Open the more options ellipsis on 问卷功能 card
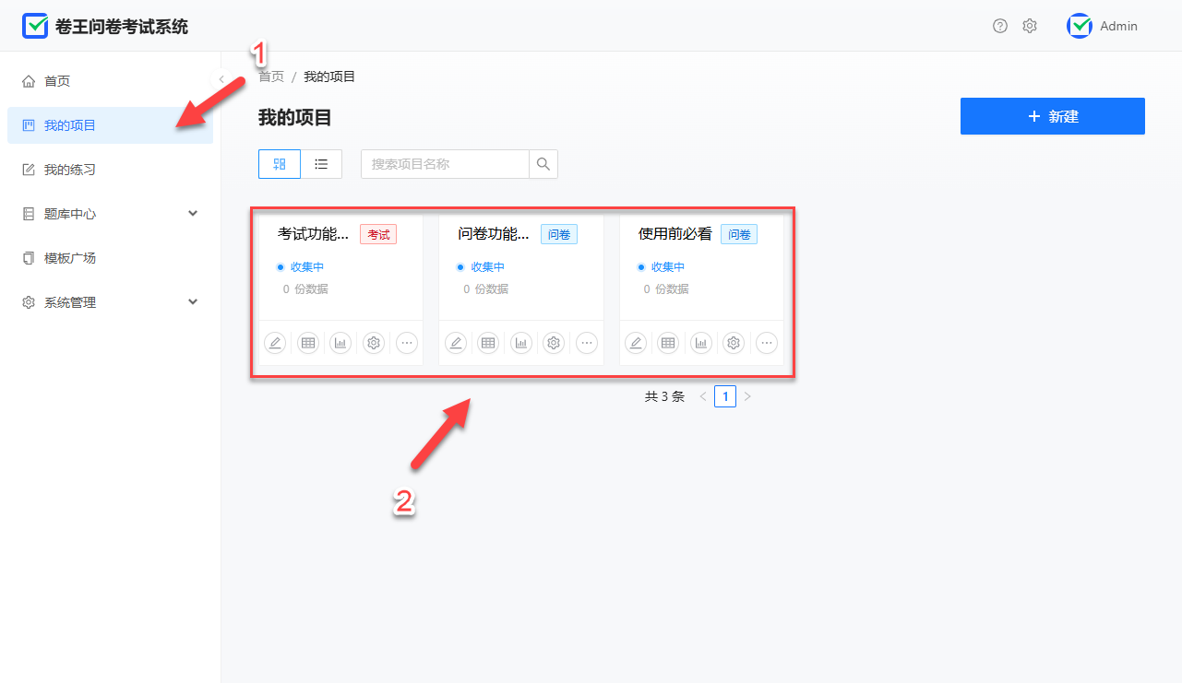 [x=587, y=343]
